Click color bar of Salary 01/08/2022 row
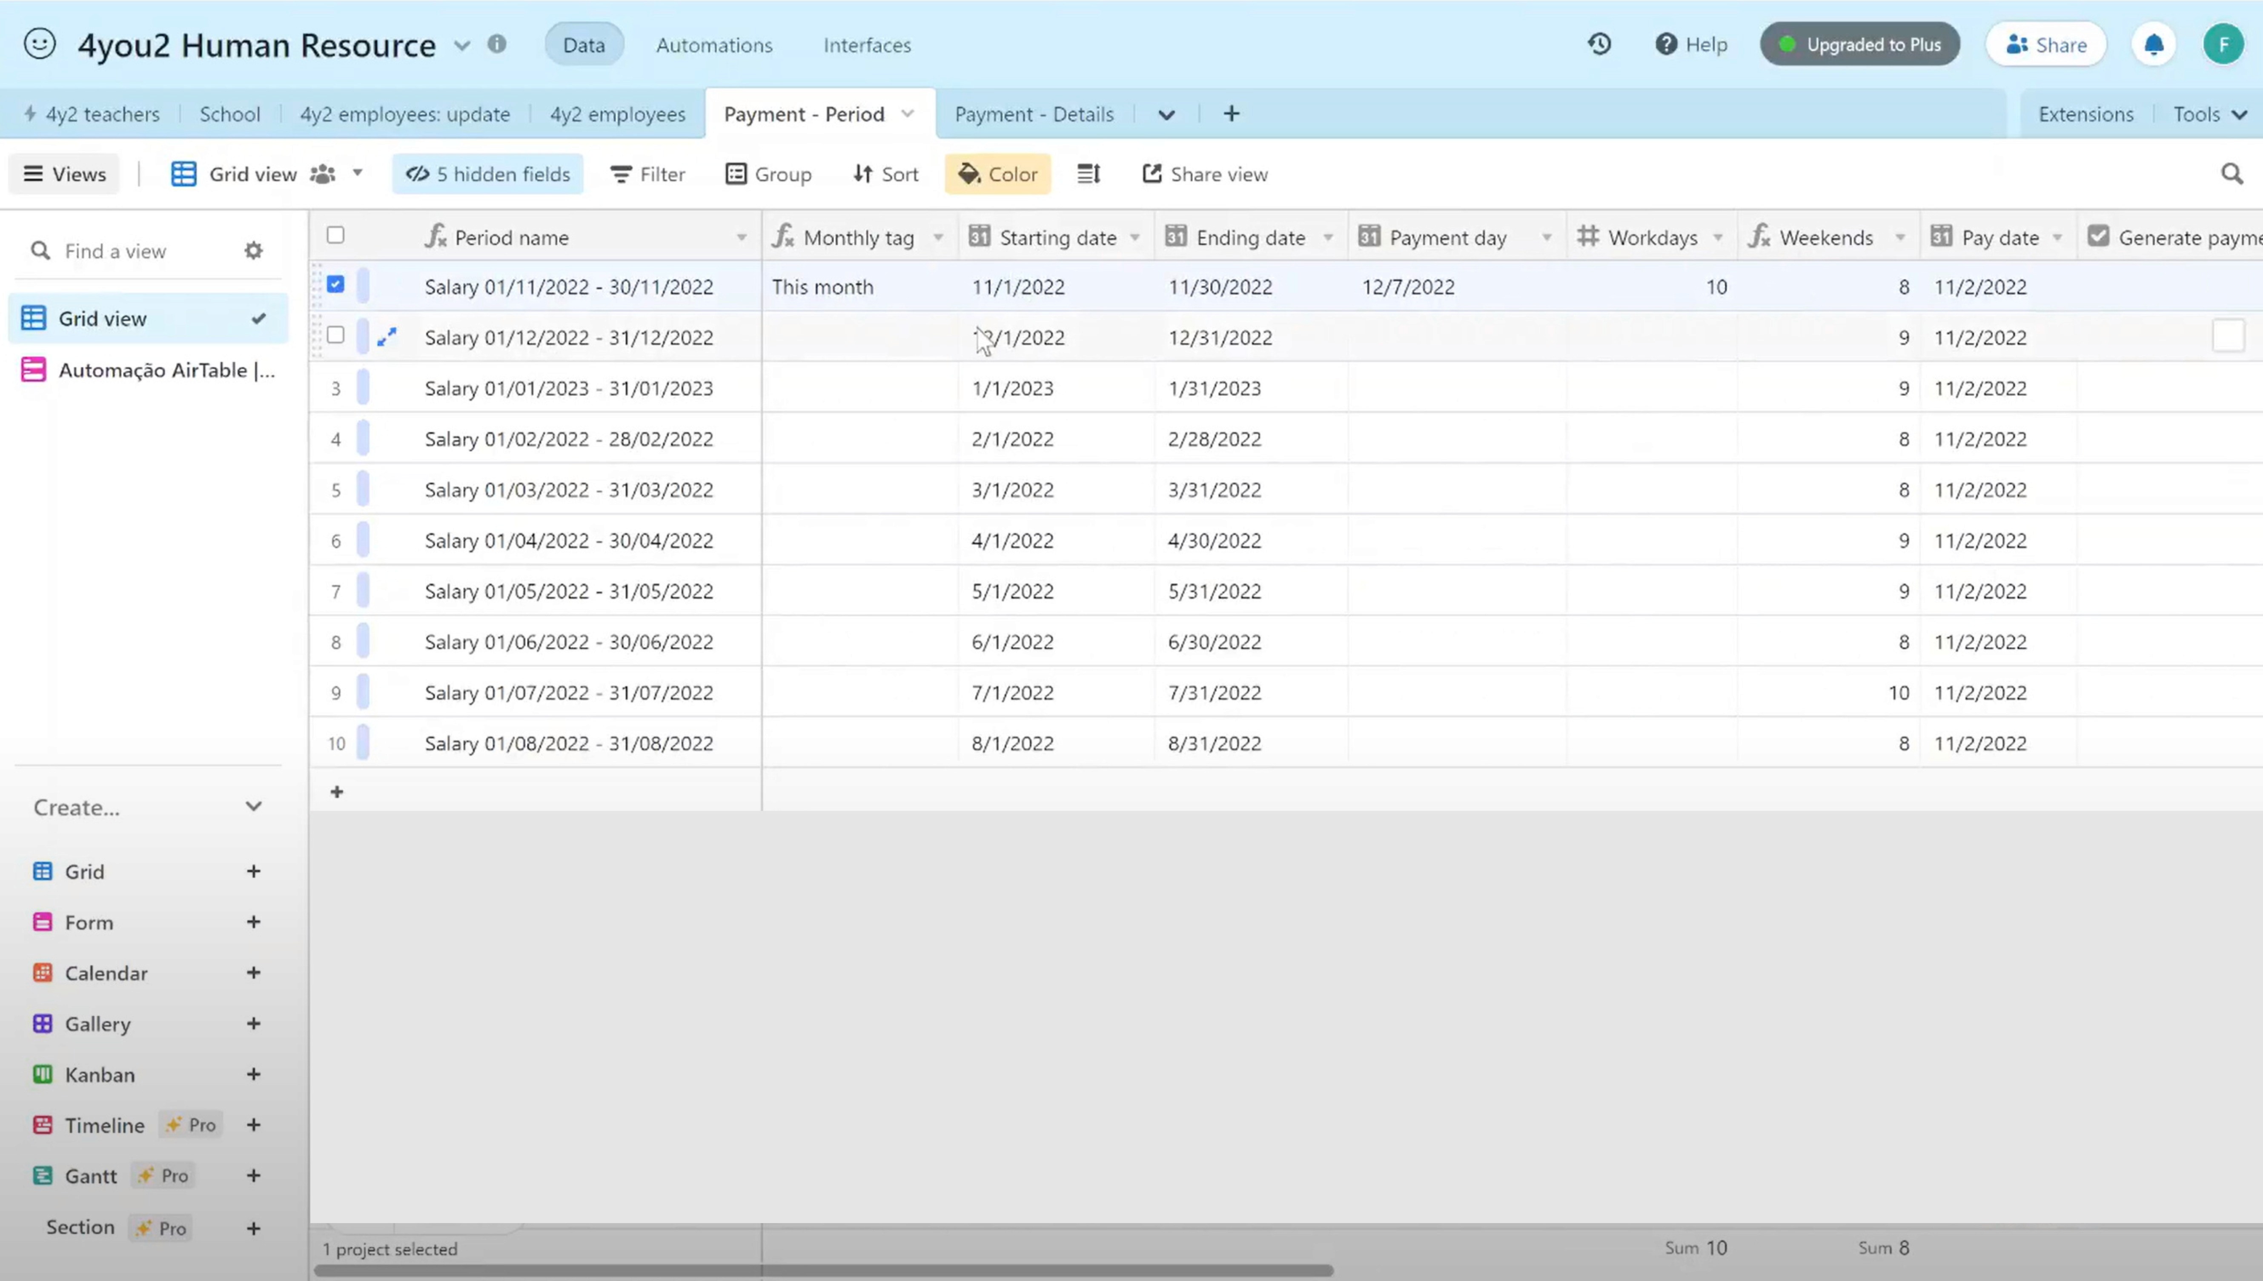Viewport: 2263px width, 1281px height. pos(363,743)
